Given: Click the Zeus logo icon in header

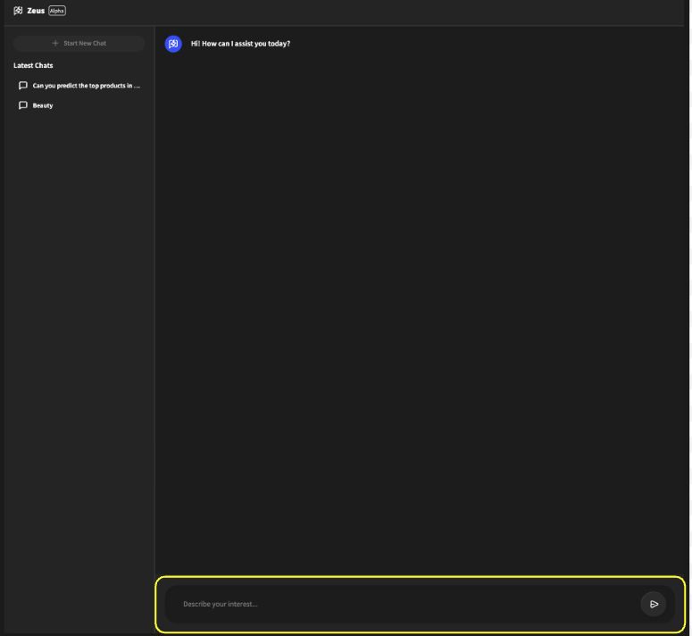Looking at the screenshot, I should click(x=18, y=11).
